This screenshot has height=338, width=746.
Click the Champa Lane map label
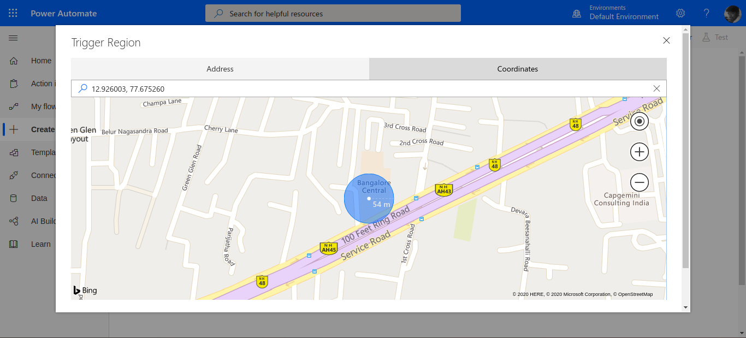[x=162, y=103]
